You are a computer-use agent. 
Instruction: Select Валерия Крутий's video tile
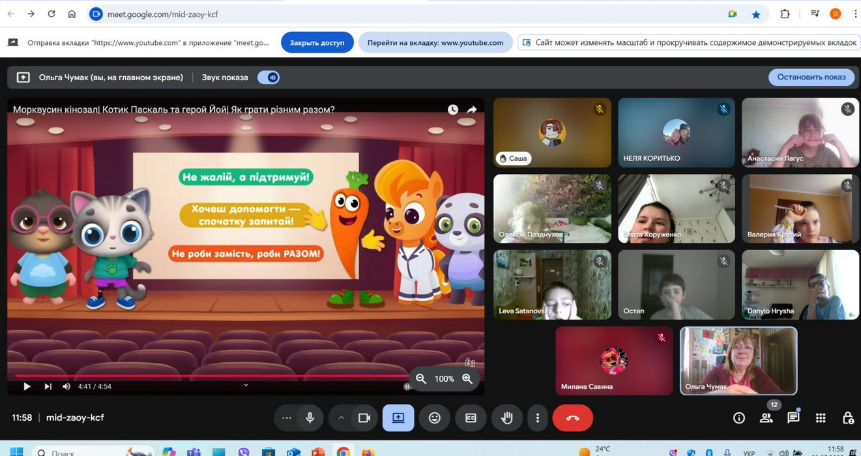point(800,208)
